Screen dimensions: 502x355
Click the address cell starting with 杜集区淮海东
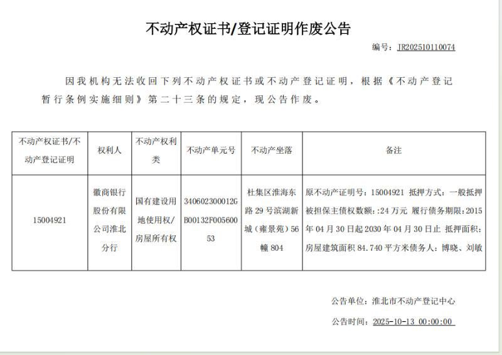point(271,220)
